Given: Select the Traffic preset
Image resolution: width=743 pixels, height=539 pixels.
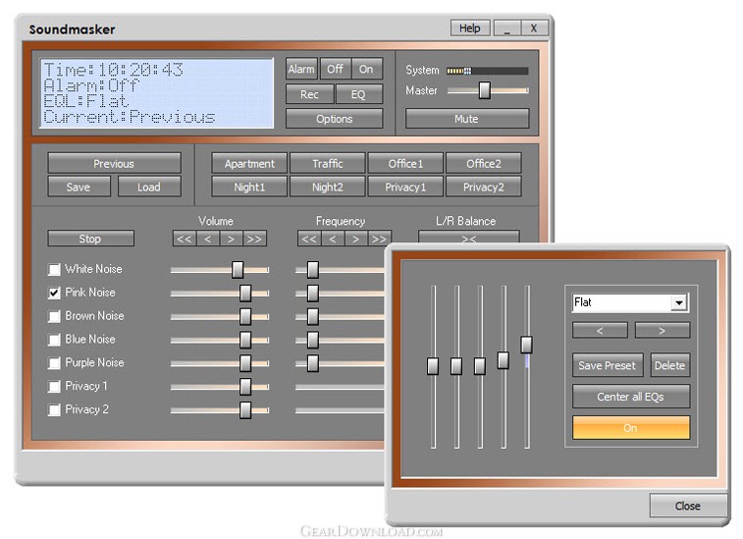Looking at the screenshot, I should 328,164.
